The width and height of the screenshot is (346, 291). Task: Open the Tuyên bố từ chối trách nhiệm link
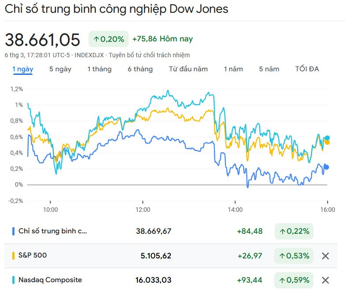[156, 55]
